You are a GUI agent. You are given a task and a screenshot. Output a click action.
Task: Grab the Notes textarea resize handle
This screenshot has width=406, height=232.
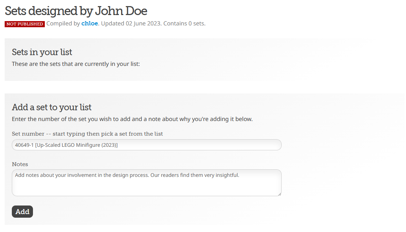[279, 194]
